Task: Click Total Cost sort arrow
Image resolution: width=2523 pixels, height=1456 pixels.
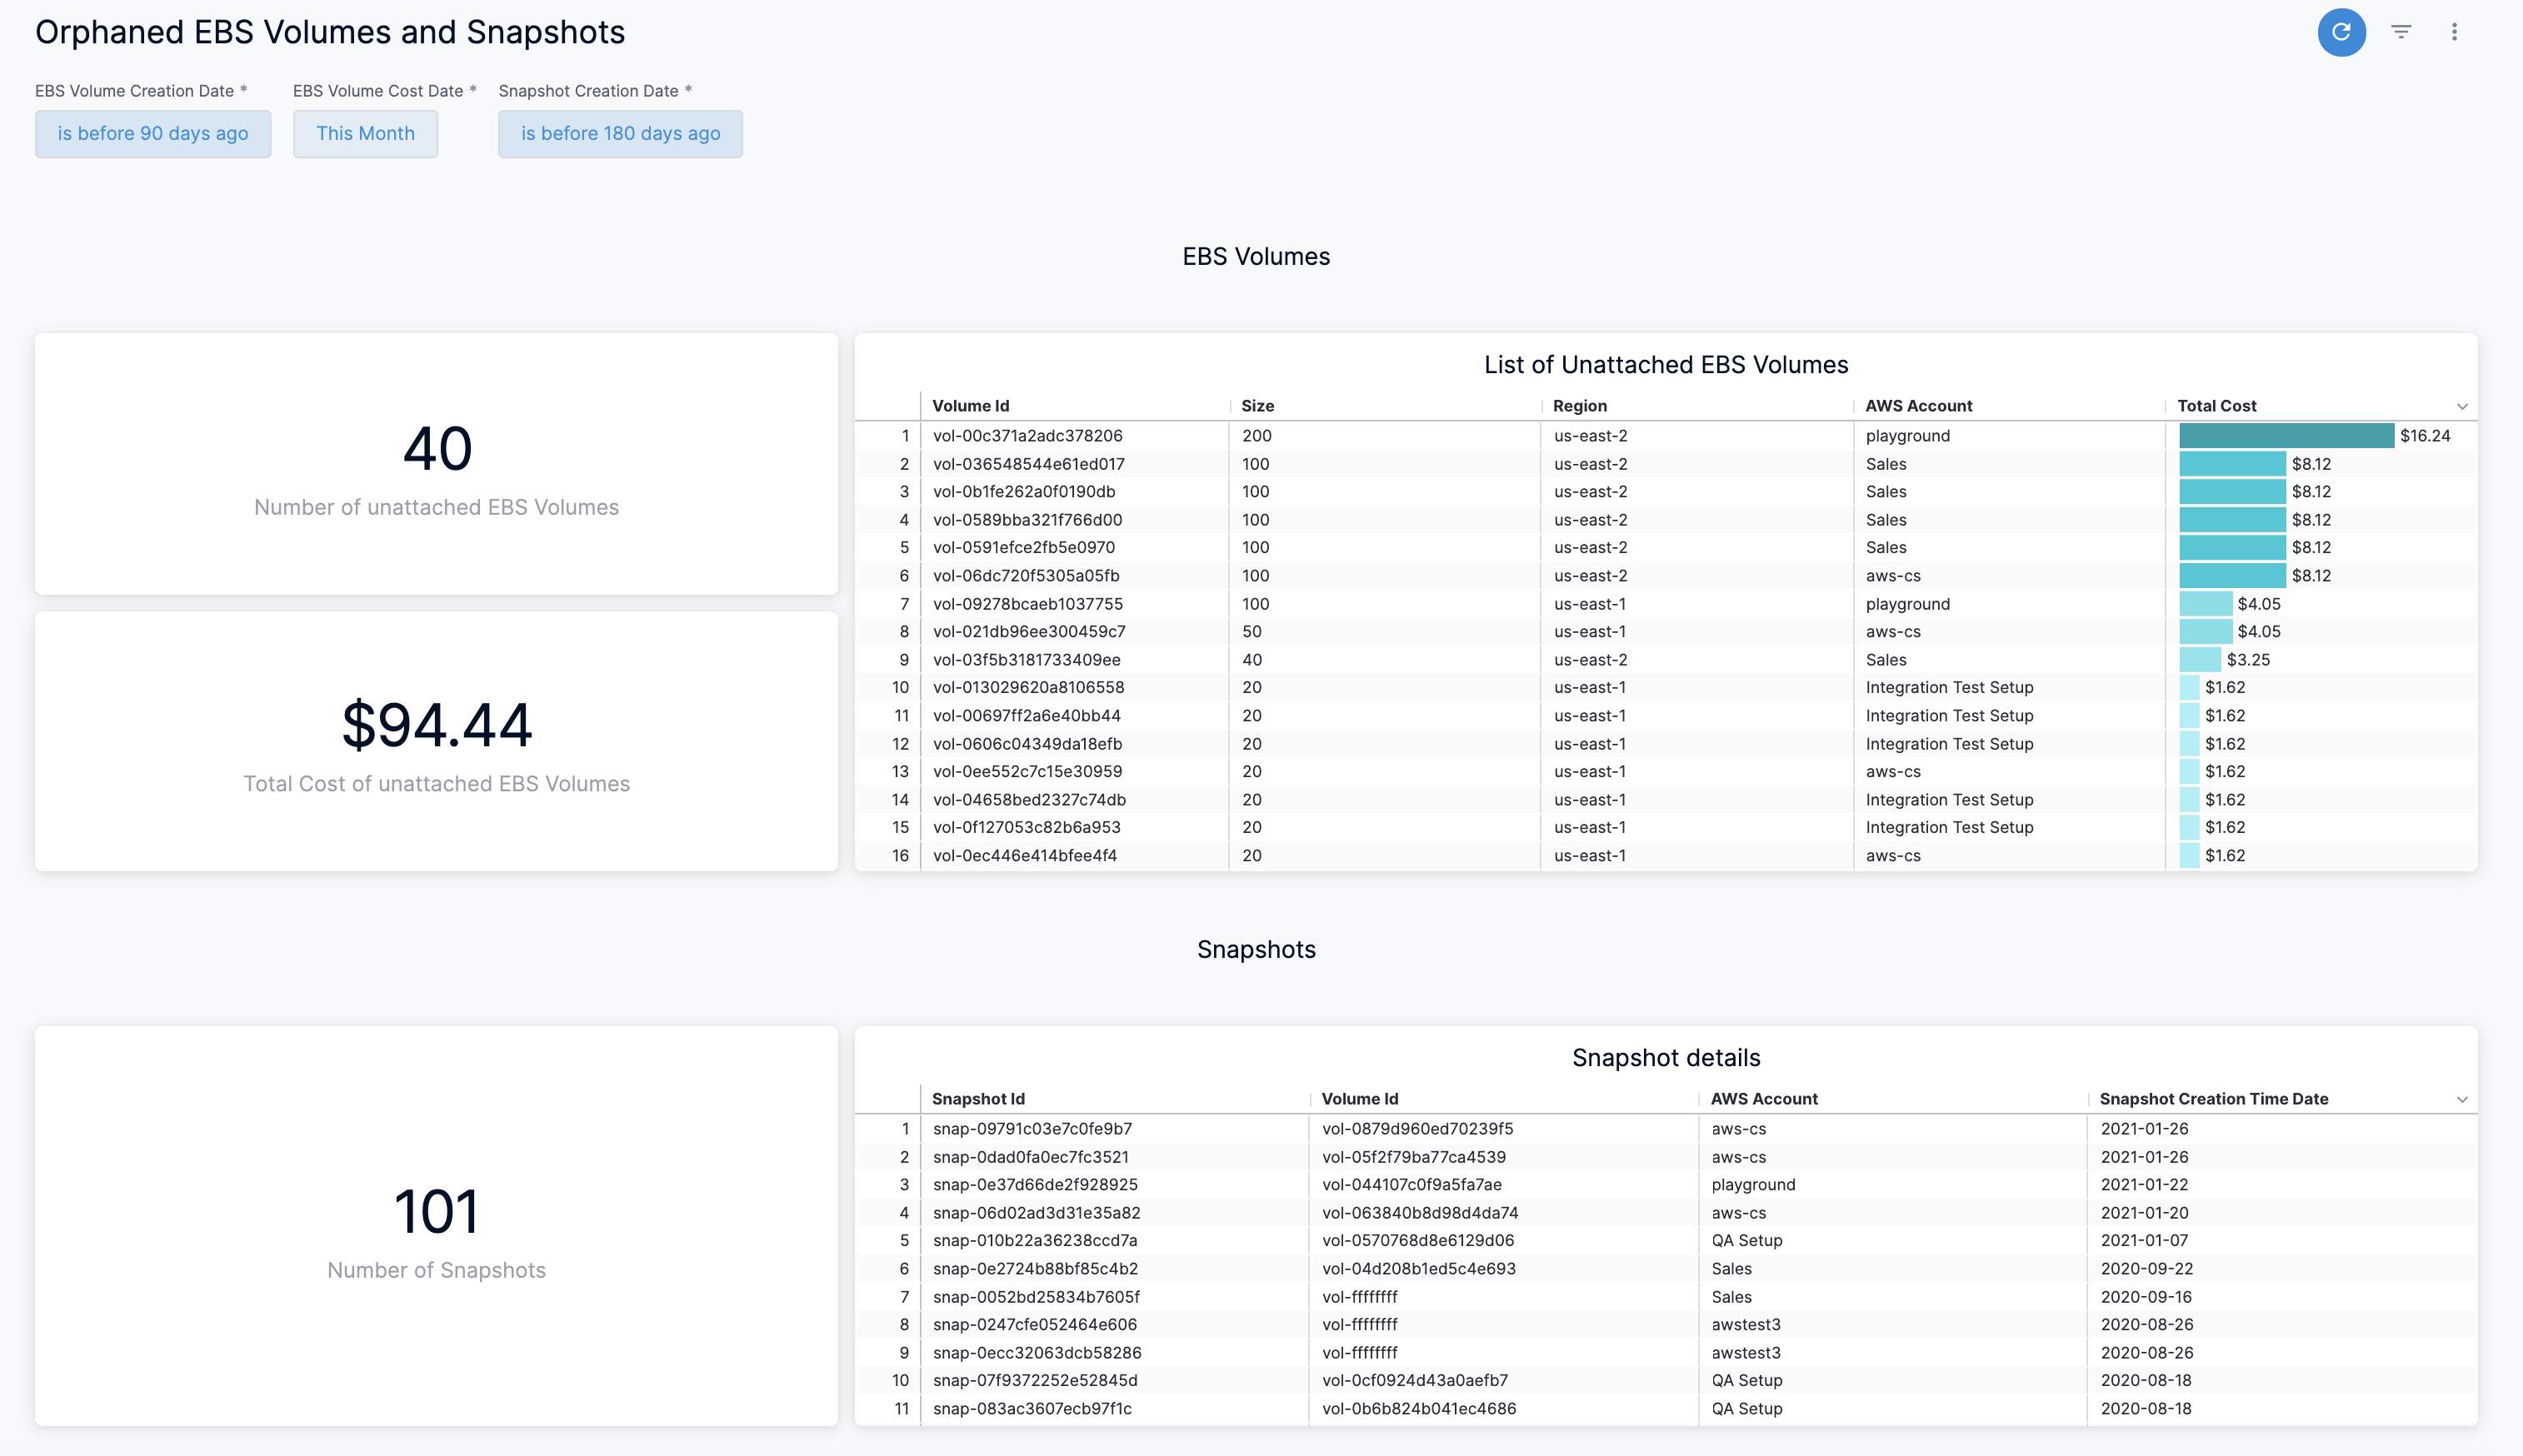Action: [2461, 407]
